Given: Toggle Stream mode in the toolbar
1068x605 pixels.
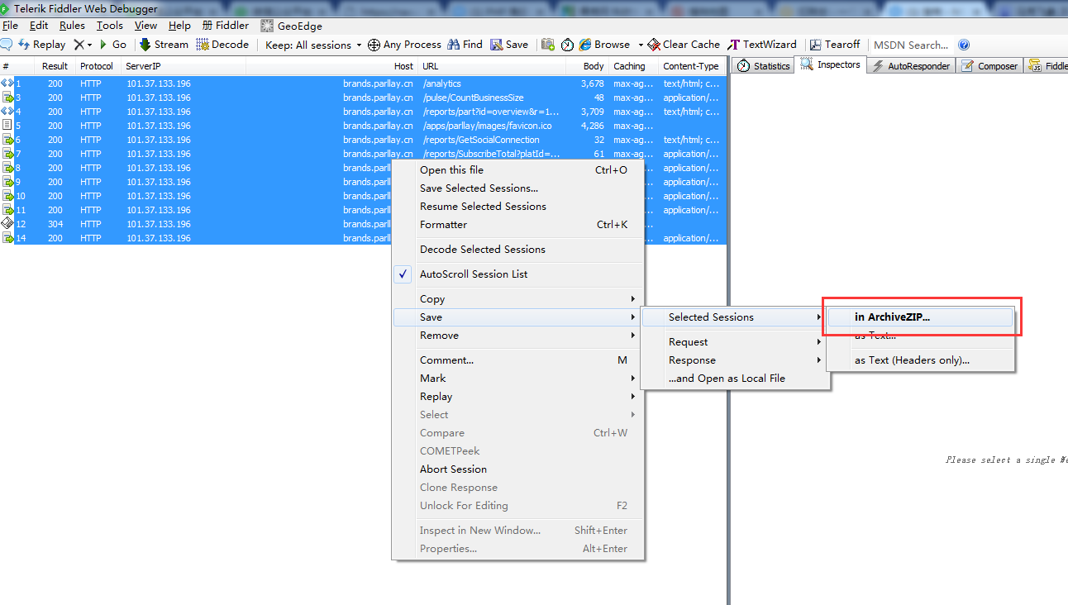Looking at the screenshot, I should tap(164, 45).
